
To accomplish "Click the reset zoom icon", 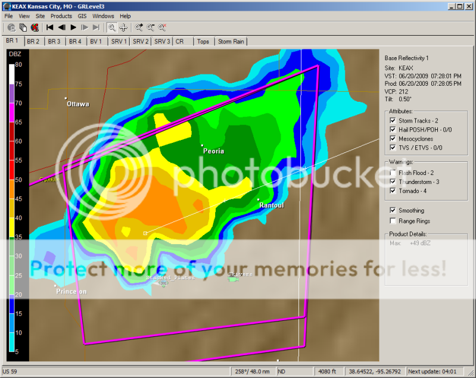I will pos(162,27).
